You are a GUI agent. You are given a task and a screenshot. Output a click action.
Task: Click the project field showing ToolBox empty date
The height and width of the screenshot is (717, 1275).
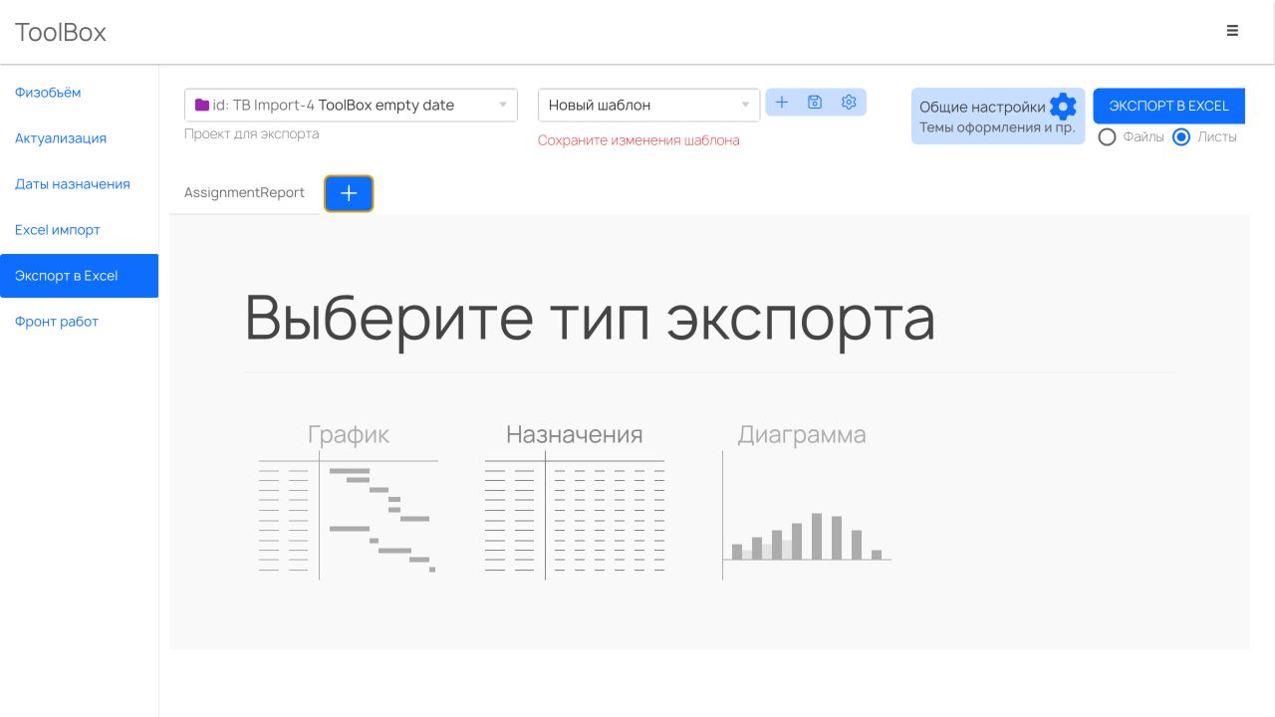coord(351,106)
